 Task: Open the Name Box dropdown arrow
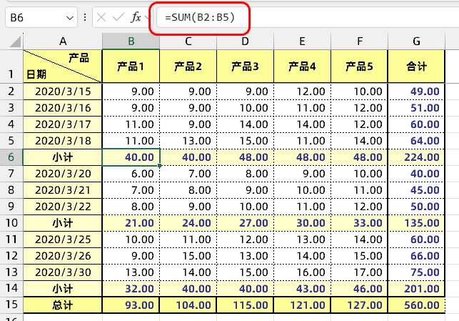pos(70,18)
